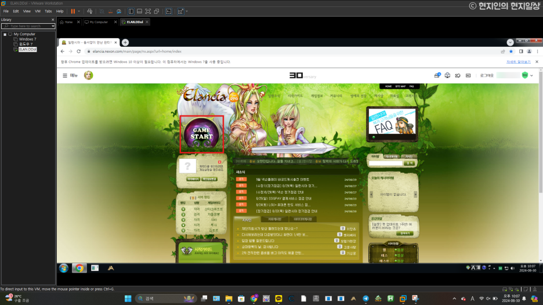
Task: Click the Chrome address bar URL
Action: (137, 51)
